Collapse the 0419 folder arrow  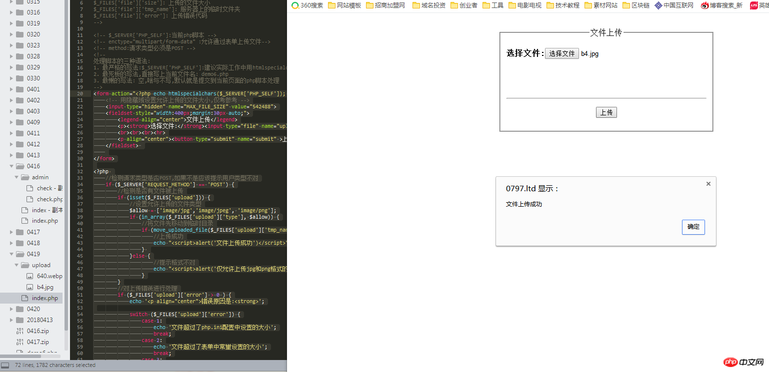11,254
